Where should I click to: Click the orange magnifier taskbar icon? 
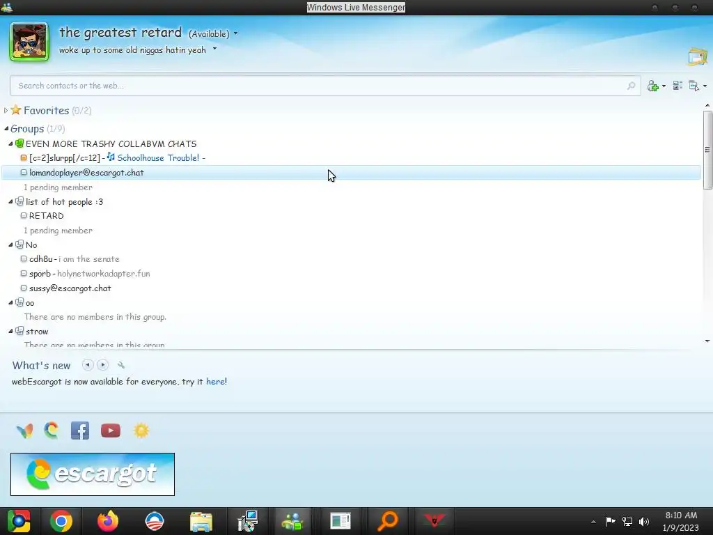click(388, 521)
